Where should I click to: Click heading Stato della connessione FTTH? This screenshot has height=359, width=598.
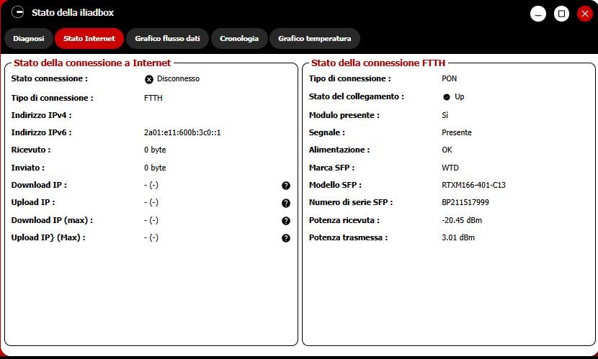coord(378,63)
